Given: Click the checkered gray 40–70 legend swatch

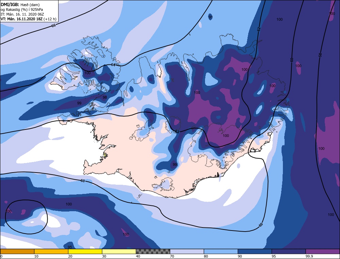Looking at the screenshot, I should click(x=153, y=252).
